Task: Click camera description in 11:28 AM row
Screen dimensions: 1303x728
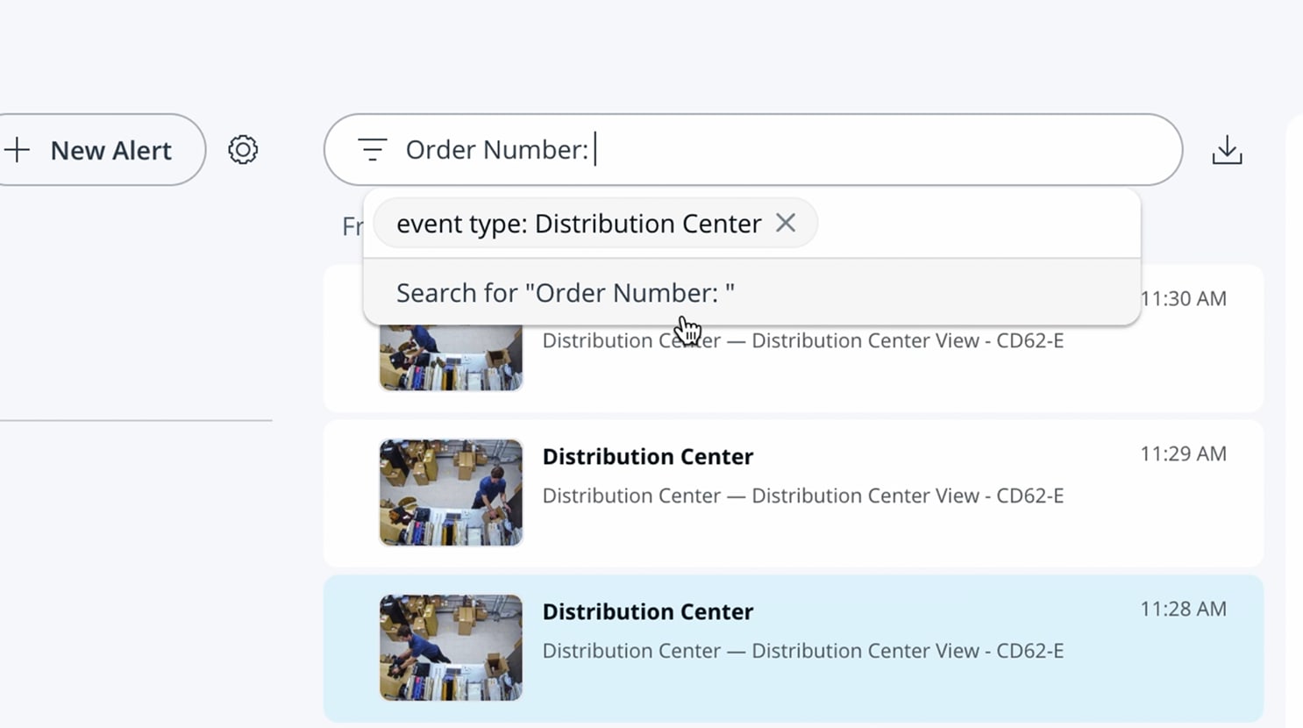Action: pos(802,651)
